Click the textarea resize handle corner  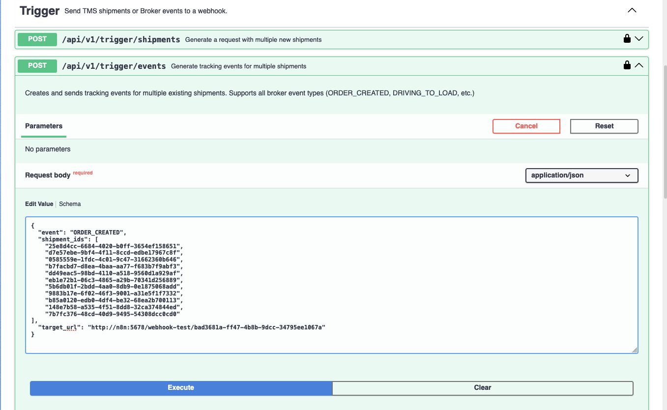635,350
